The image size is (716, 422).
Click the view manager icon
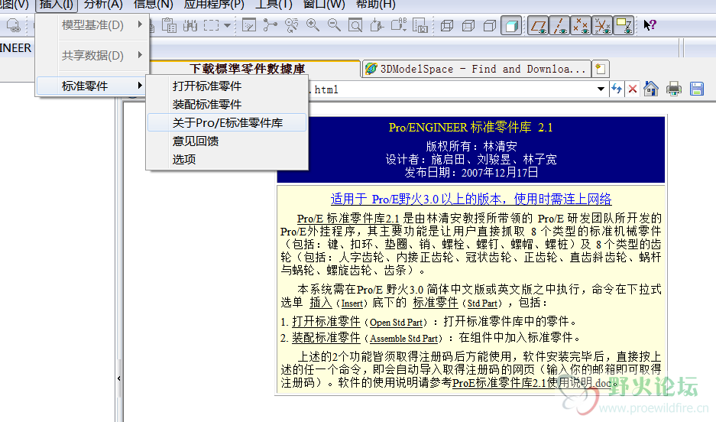(420, 25)
